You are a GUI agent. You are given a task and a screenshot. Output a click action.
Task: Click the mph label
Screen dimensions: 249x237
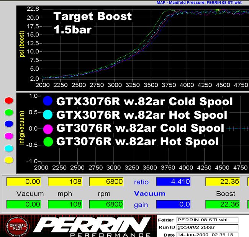65,194
